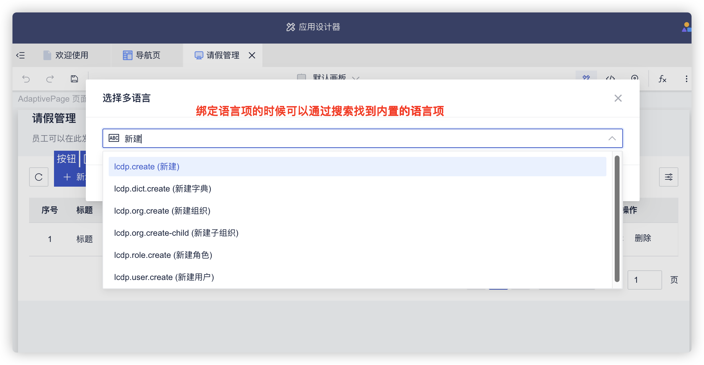Close the 选择多语言 dialog

(618, 98)
